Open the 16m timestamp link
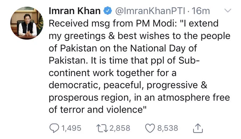Image resolution: width=241 pixels, height=139 pixels. (x=201, y=11)
